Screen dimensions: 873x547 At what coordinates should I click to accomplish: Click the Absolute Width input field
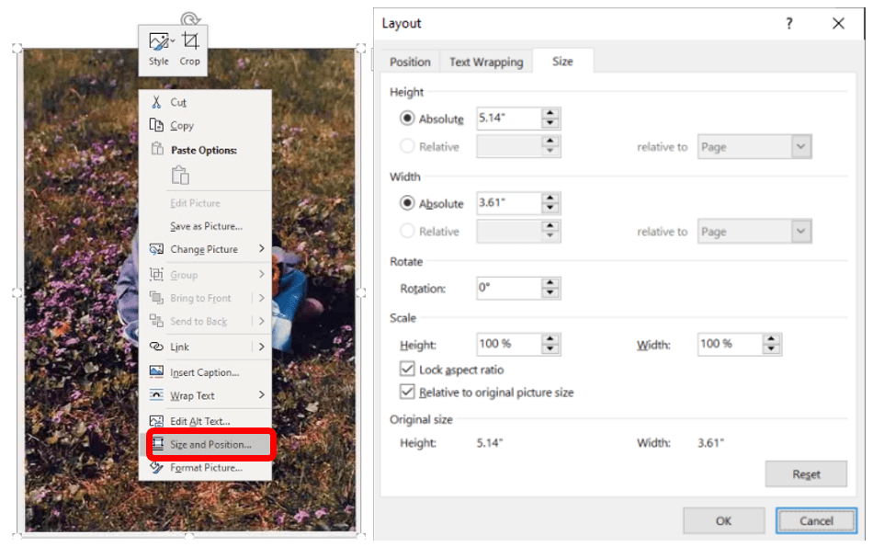click(x=507, y=203)
